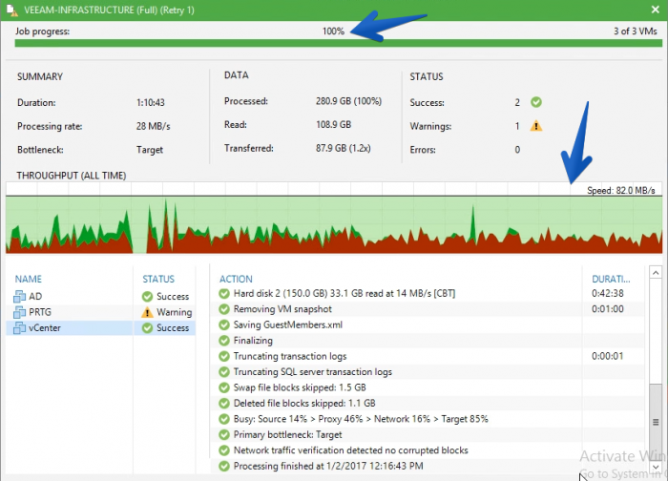Click 'Busy: Source 14% > Proxy 46%' text

tap(361, 419)
